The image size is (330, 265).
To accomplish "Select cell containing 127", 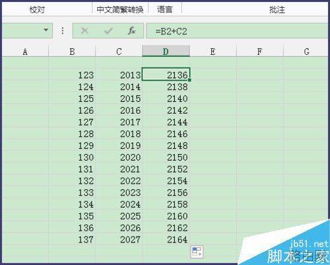I will pyautogui.click(x=72, y=122).
